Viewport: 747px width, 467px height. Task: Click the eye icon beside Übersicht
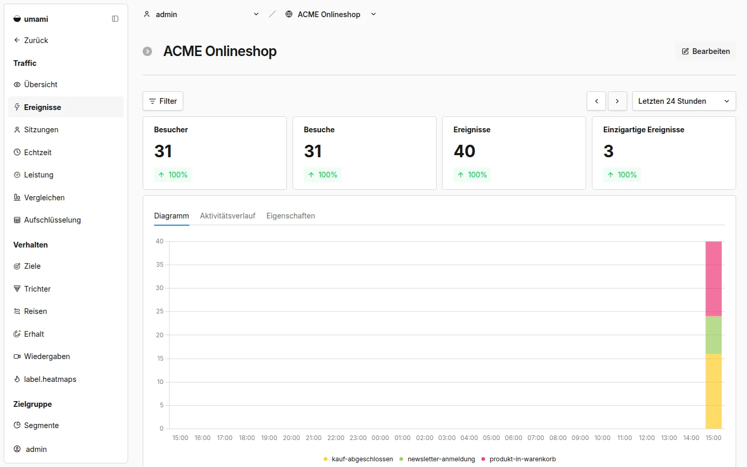click(x=17, y=85)
